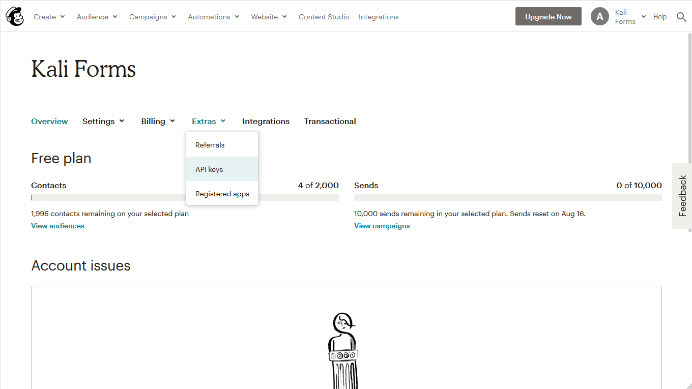
Task: Follow the View campaigns link
Action: (x=382, y=226)
